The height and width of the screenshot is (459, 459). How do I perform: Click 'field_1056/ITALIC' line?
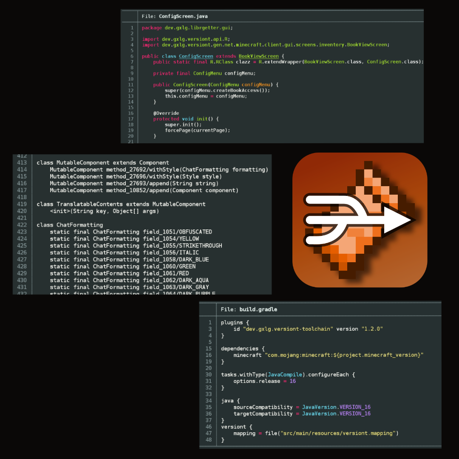coord(124,252)
